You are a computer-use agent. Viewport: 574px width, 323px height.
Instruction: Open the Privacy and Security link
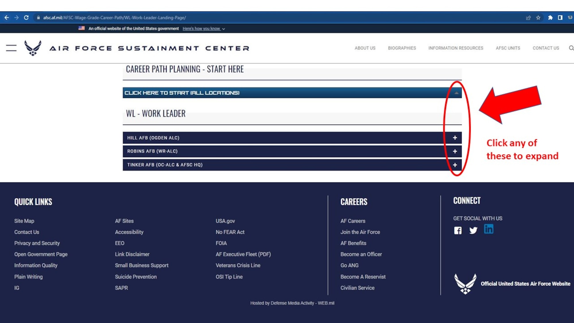[x=37, y=243]
